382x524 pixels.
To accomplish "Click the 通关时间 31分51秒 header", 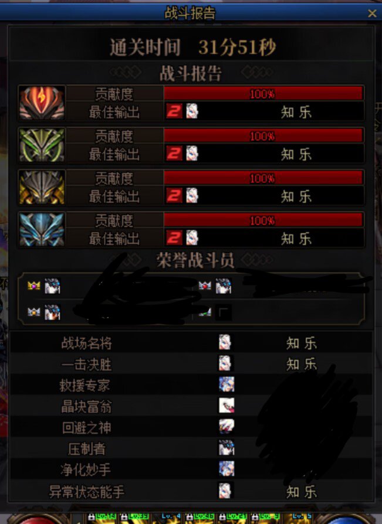I will click(193, 47).
